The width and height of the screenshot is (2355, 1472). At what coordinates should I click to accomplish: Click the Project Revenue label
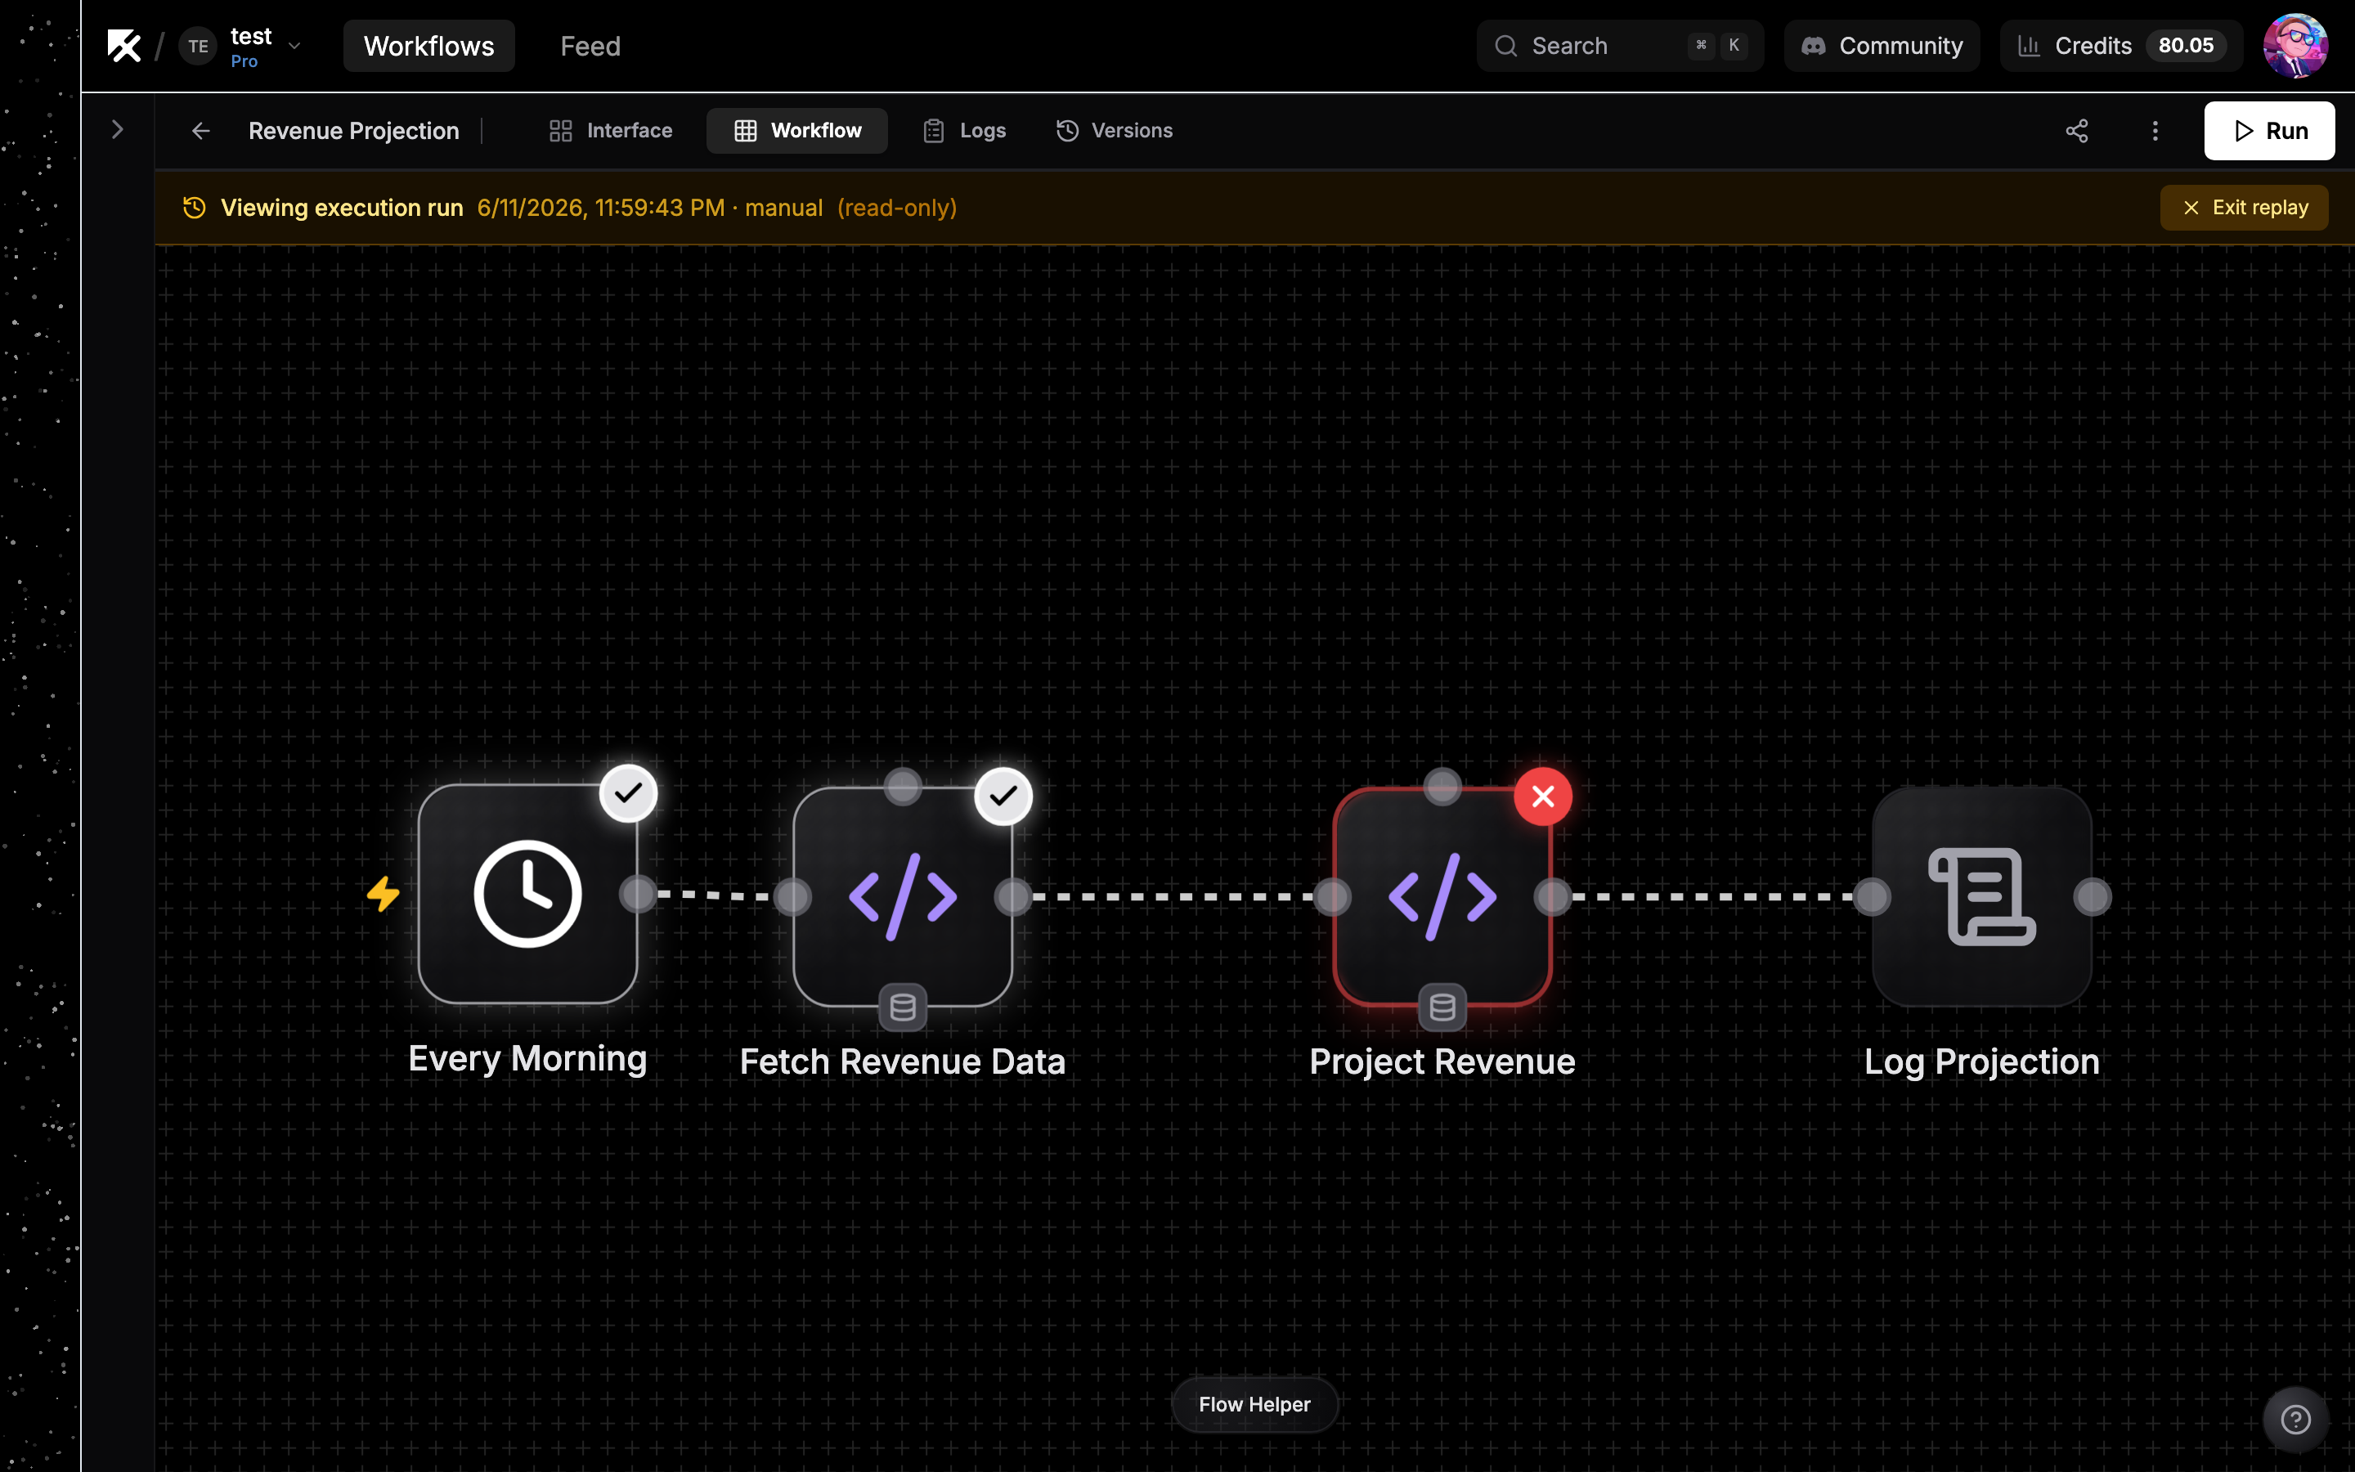(1442, 1061)
